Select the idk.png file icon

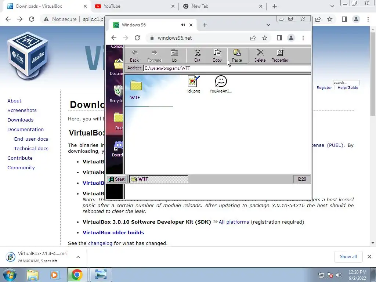coord(194,84)
